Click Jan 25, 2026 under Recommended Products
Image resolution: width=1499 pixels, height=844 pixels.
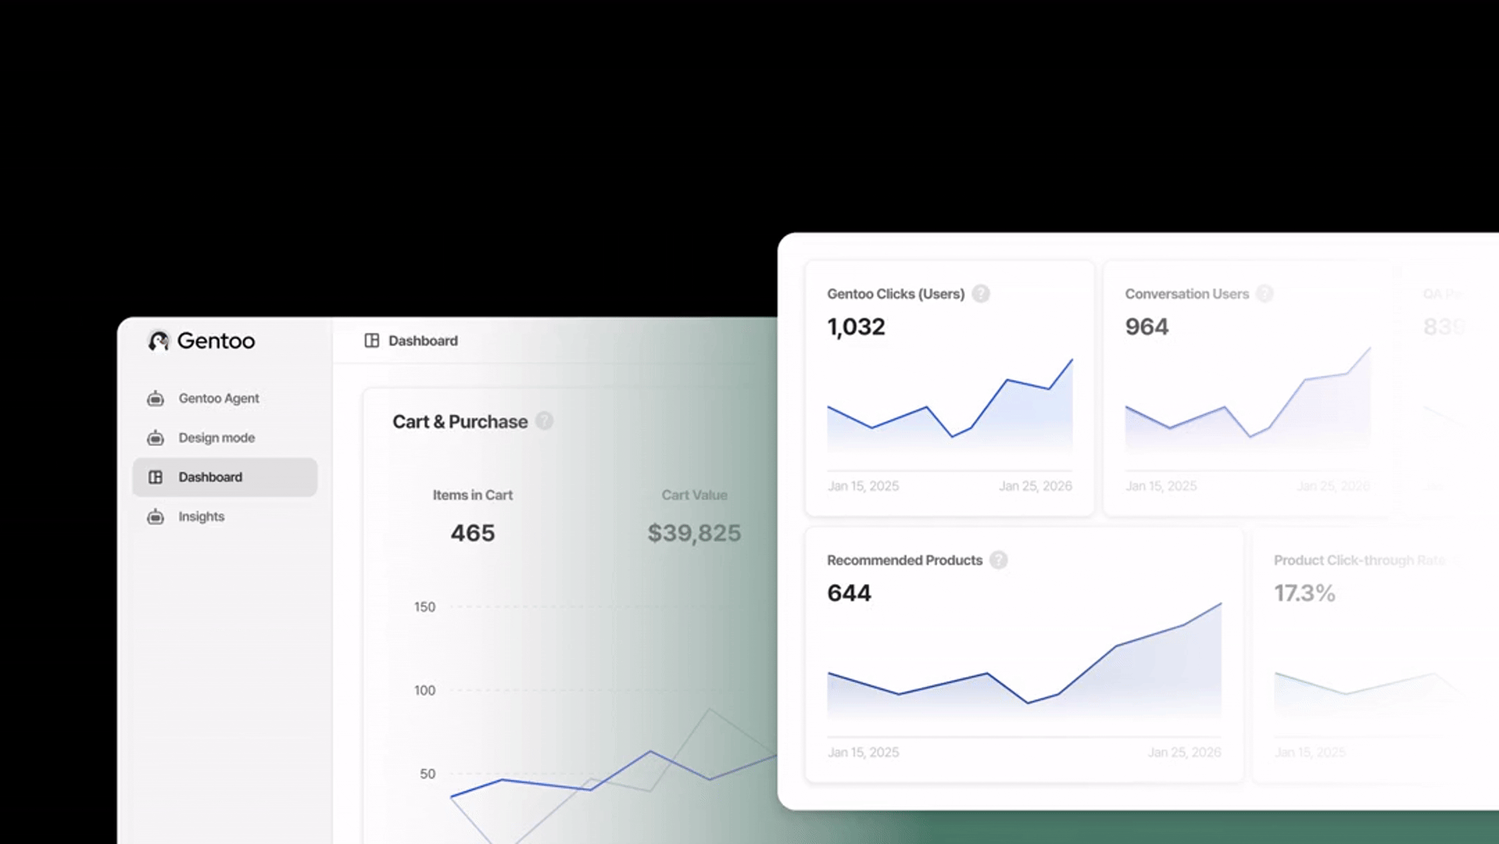point(1184,752)
